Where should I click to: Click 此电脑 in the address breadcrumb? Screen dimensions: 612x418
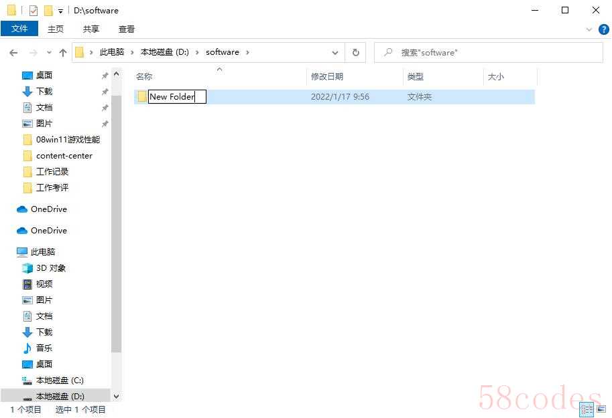(x=112, y=52)
